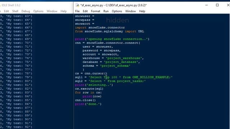Screen dimensions: 230x129
Task: Click shell output row 'My text: 85'
Action: pos(16,100)
